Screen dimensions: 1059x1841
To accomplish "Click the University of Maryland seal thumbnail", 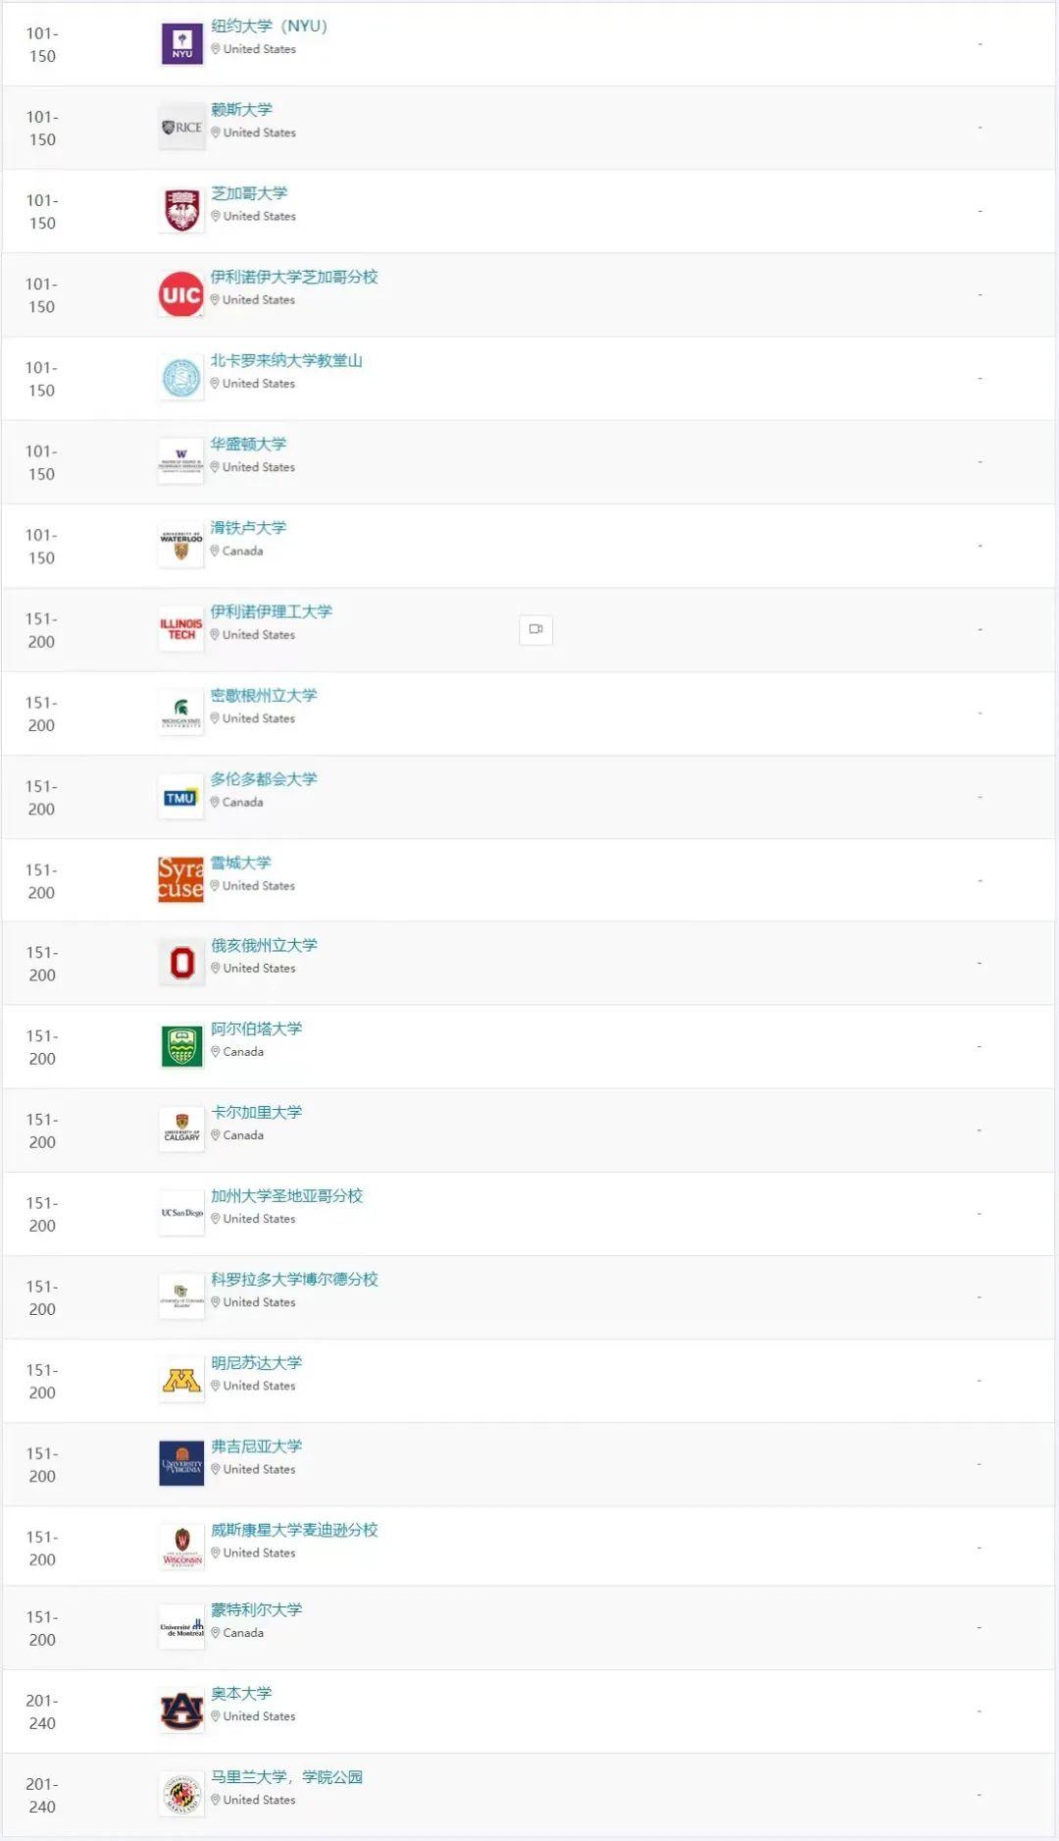I will pos(181,1795).
